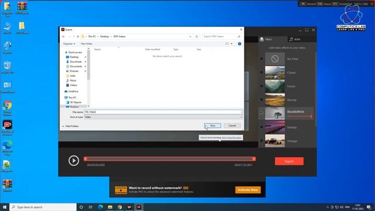Show hidden system tray icons

click(x=327, y=207)
